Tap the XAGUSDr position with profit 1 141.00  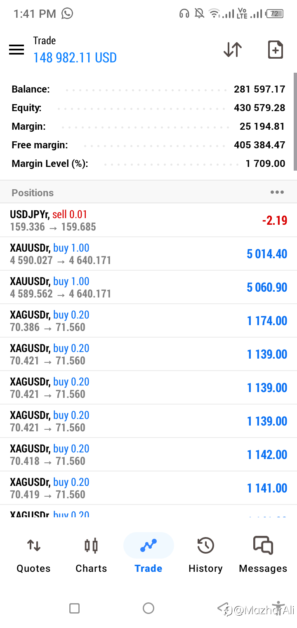pos(148,488)
